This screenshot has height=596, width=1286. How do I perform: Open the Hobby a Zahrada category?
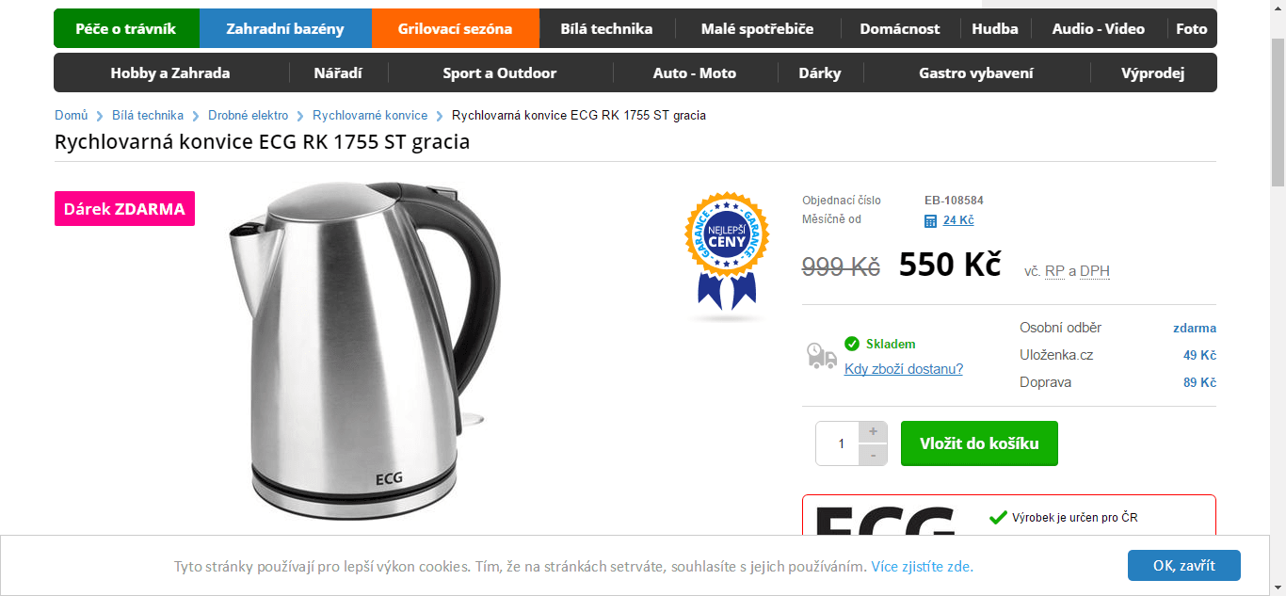pyautogui.click(x=170, y=72)
